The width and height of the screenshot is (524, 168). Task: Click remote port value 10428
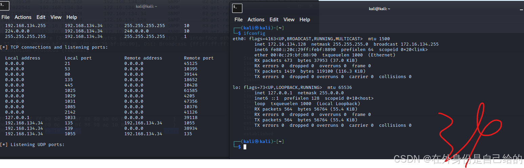click(191, 85)
